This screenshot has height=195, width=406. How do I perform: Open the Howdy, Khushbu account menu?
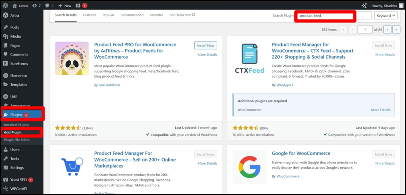click(x=384, y=6)
